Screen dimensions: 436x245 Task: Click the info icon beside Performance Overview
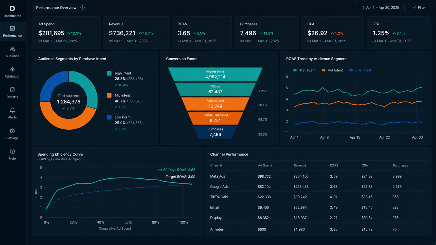coord(82,7)
